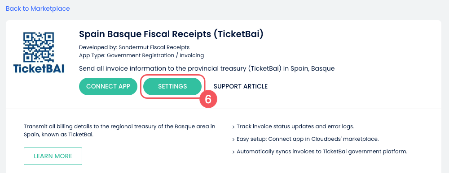Viewport: 449px width, 173px height.
Task: Click the Easy setup Connect app text
Action: coord(308,139)
